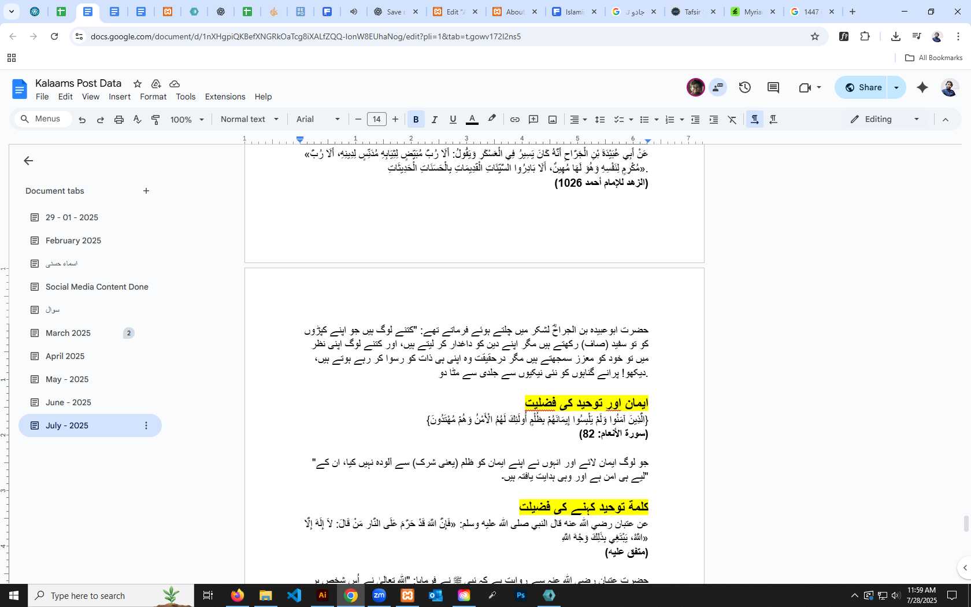Increase font size with plus button

[395, 120]
